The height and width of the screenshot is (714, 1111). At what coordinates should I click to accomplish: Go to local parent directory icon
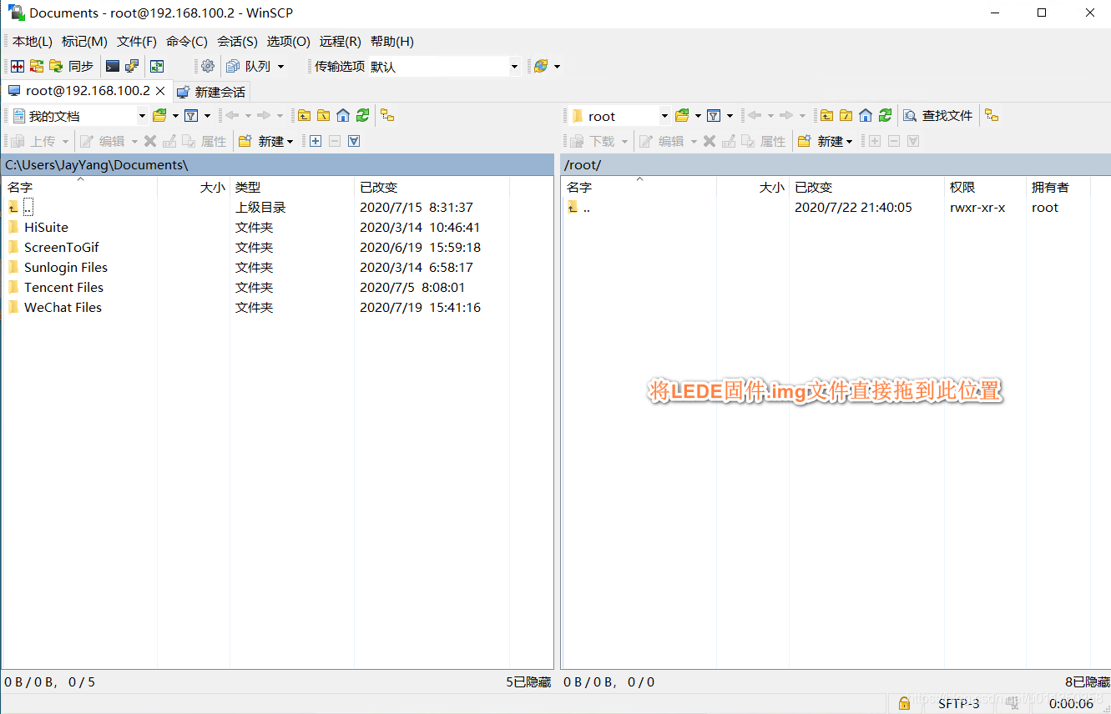click(305, 116)
